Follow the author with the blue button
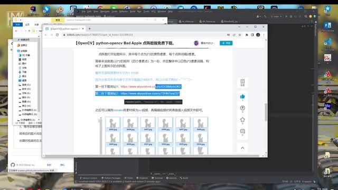The width and height of the screenshot is (338, 190). (226, 43)
